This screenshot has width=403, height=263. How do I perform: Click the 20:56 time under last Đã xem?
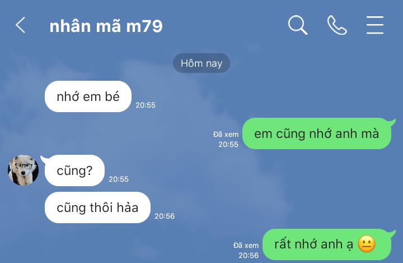(249, 256)
